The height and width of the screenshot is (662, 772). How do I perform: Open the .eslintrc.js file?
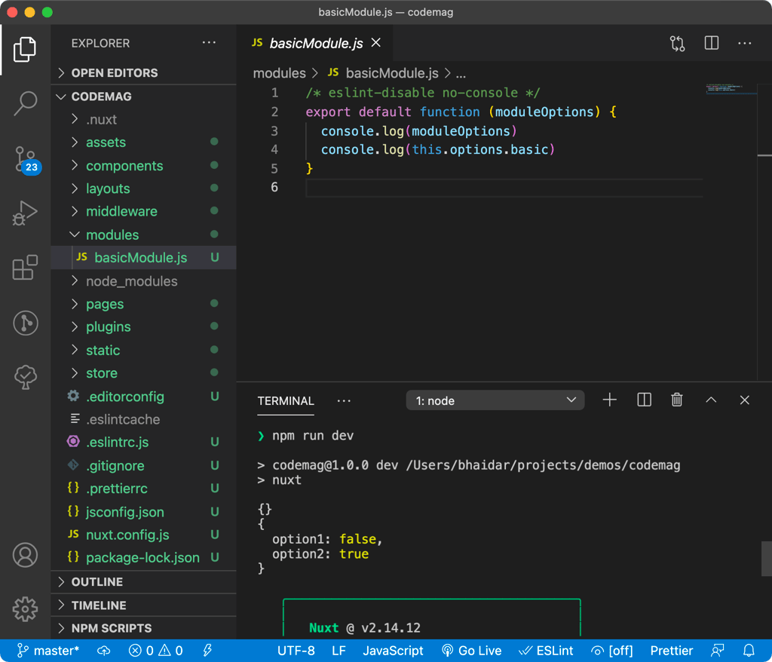pos(143,442)
